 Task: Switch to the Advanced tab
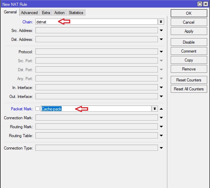coord(29,13)
